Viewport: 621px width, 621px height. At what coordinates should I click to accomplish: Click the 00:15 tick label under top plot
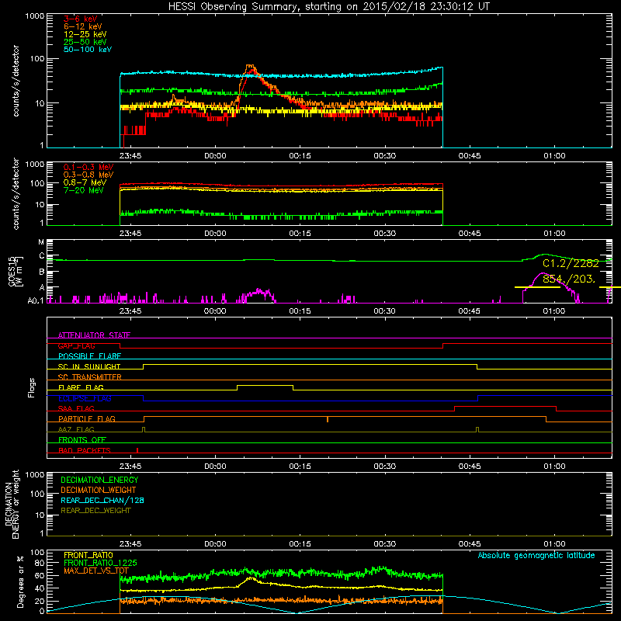tap(300, 156)
